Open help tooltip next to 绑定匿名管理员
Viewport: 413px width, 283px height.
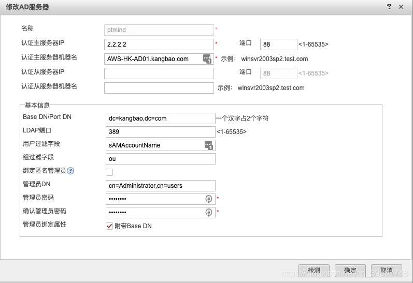pos(70,171)
